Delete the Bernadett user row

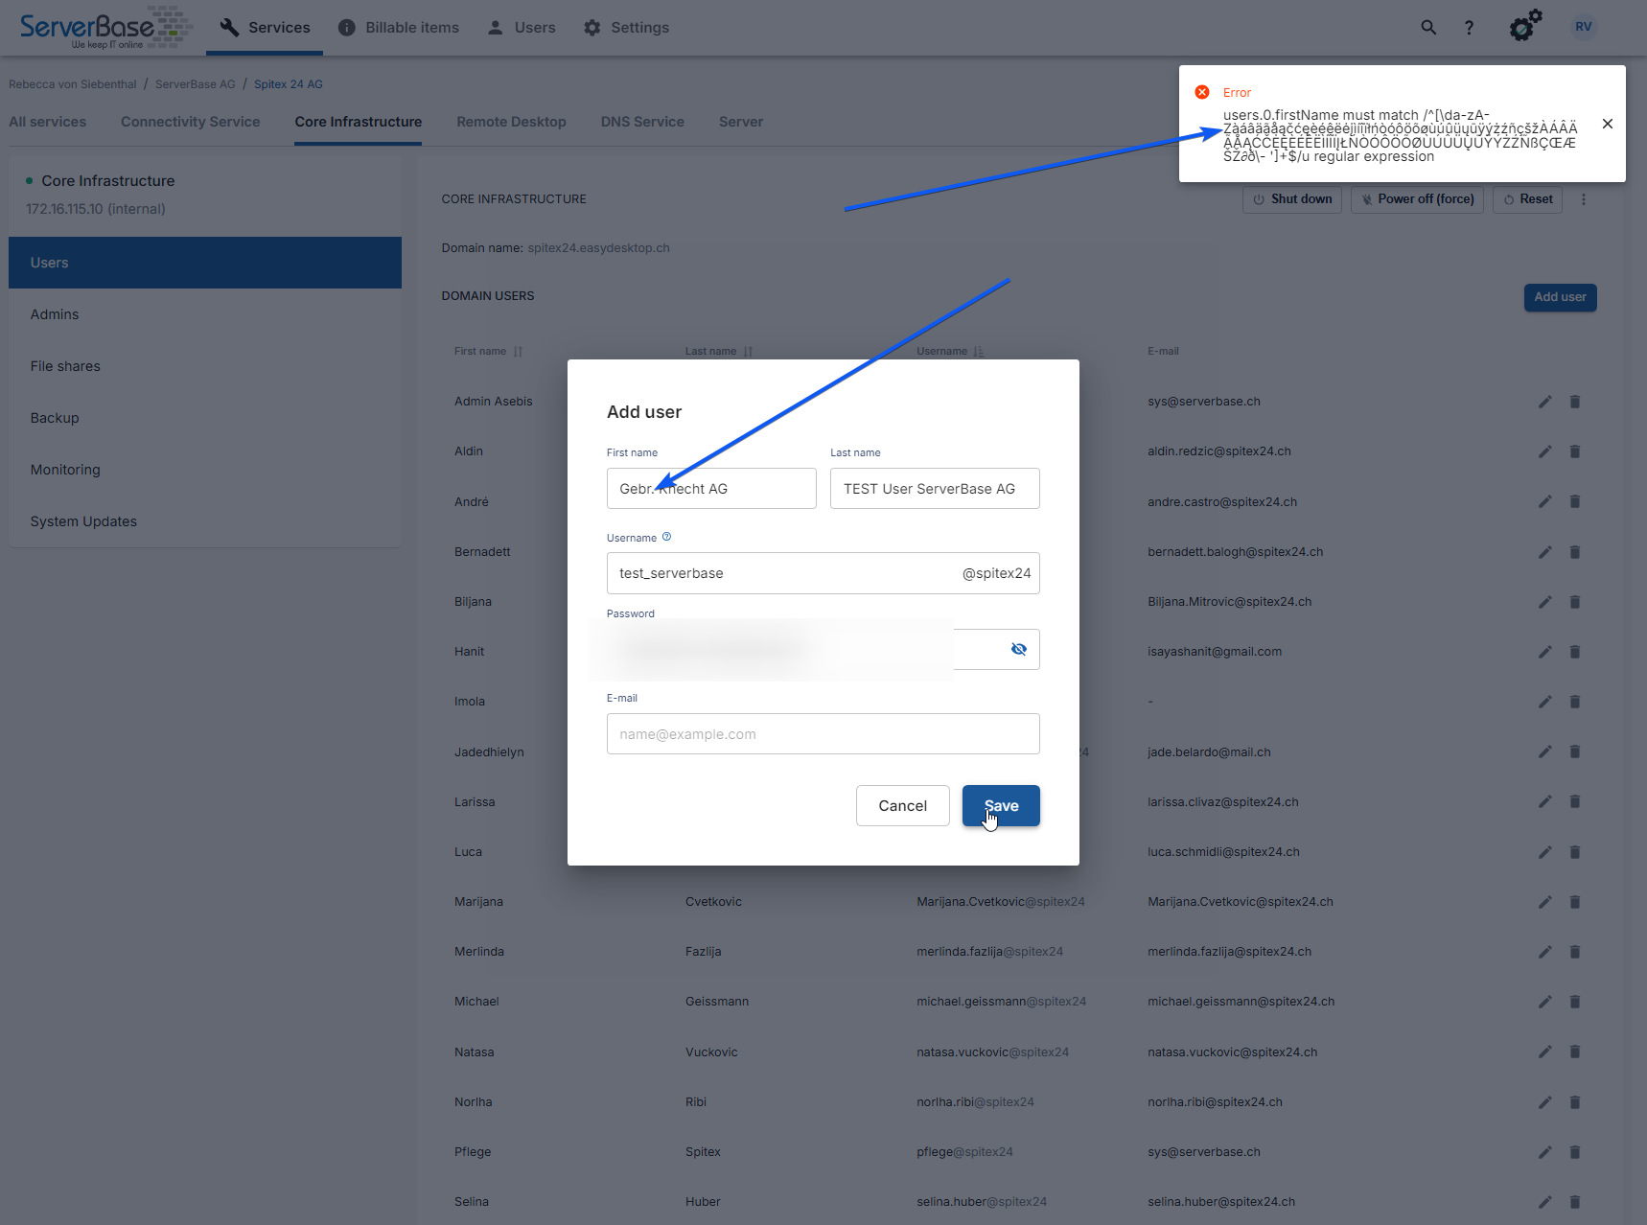(x=1574, y=552)
